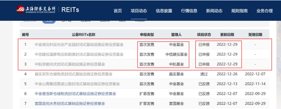Open the 信息披露 menu
281x109 pixels.
click(x=164, y=11)
